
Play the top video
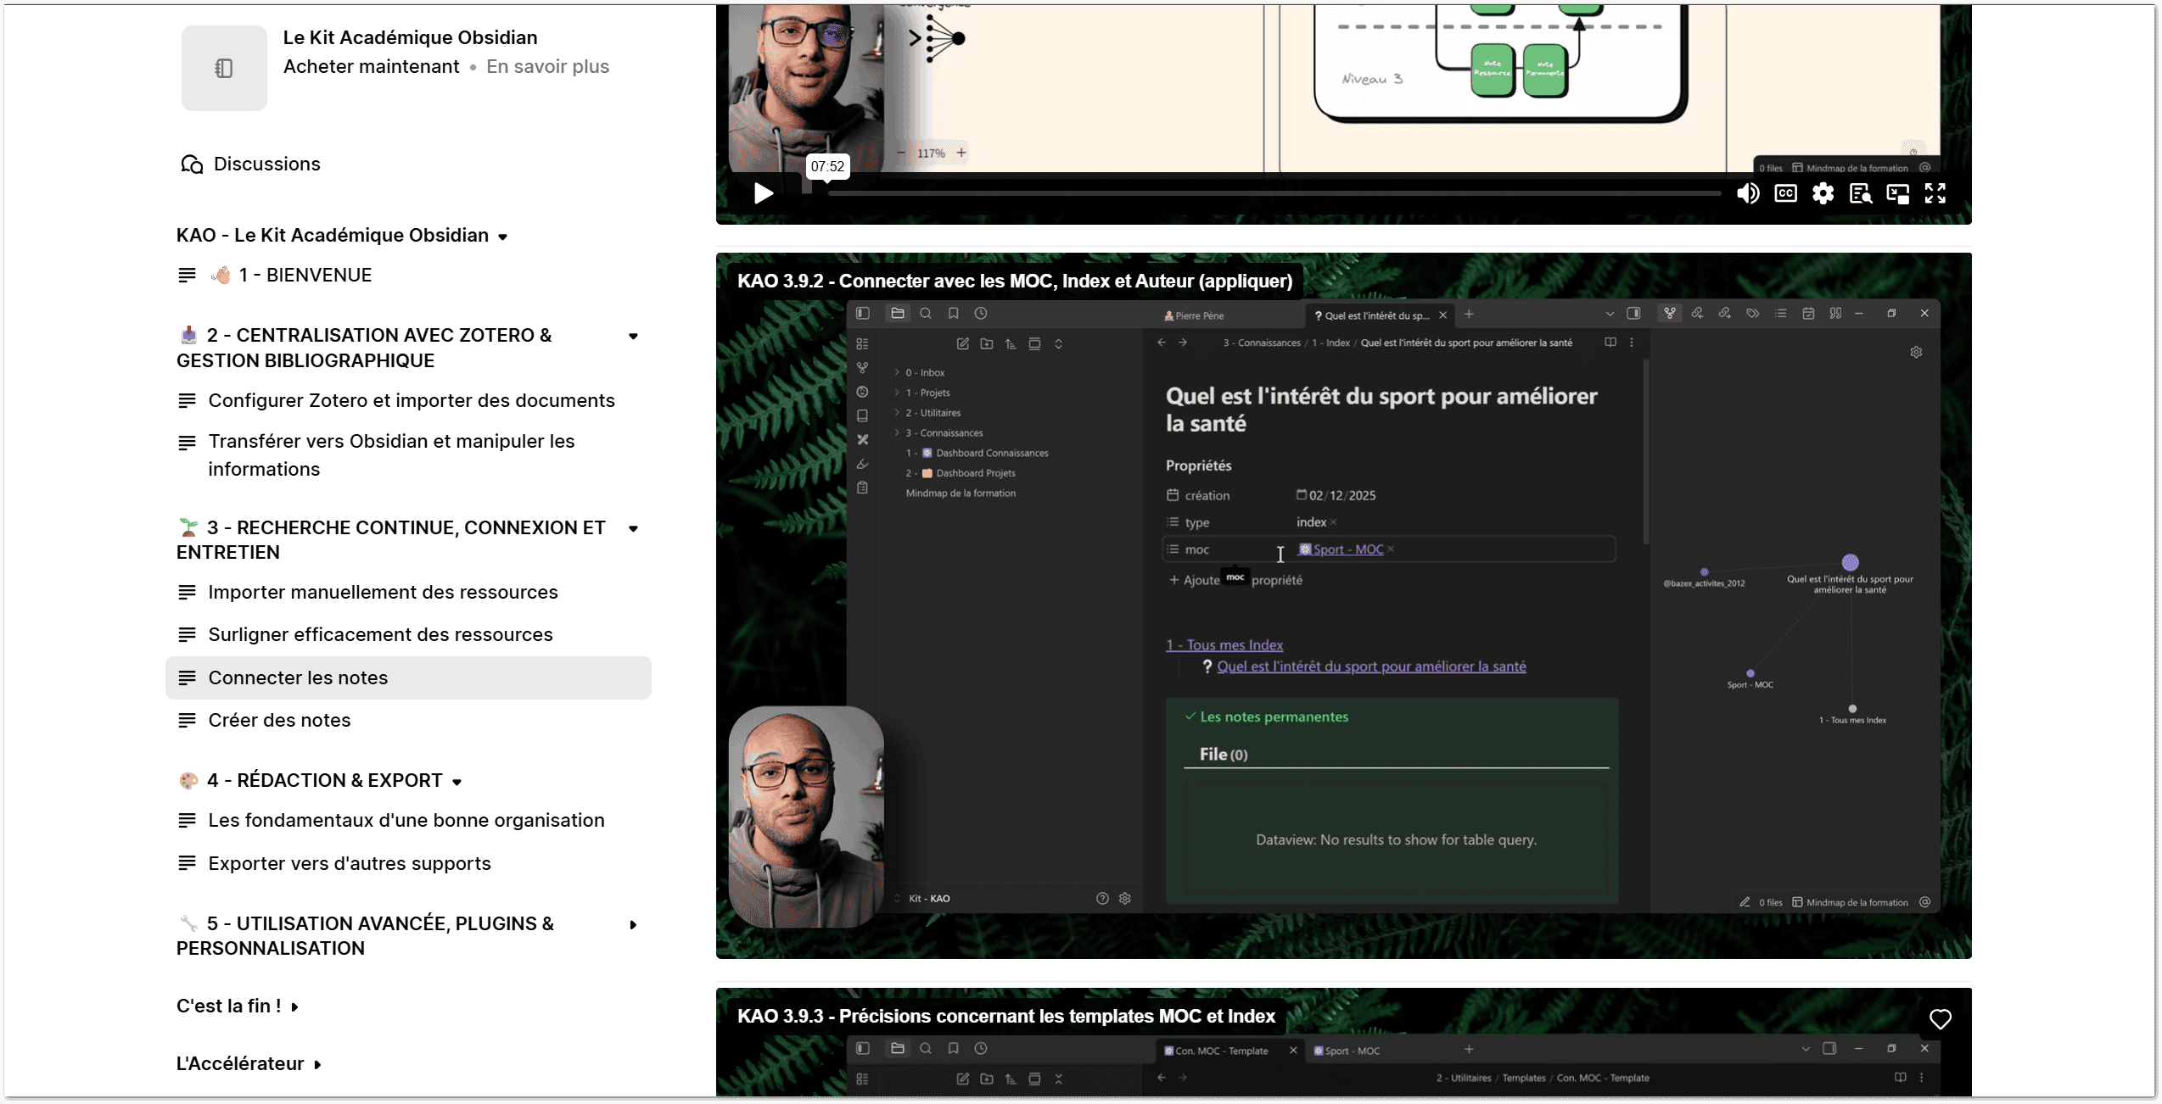[763, 193]
